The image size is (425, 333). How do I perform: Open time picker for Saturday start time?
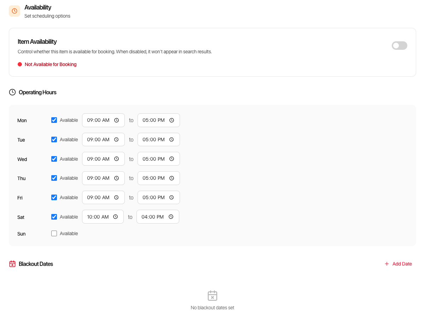pyautogui.click(x=115, y=217)
